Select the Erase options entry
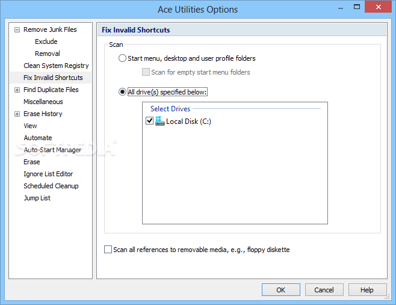396x305 pixels. pos(32,162)
